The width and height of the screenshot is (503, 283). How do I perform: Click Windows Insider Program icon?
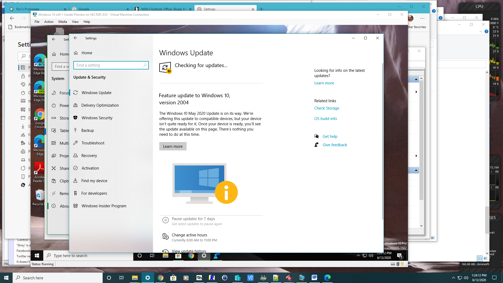click(x=75, y=206)
